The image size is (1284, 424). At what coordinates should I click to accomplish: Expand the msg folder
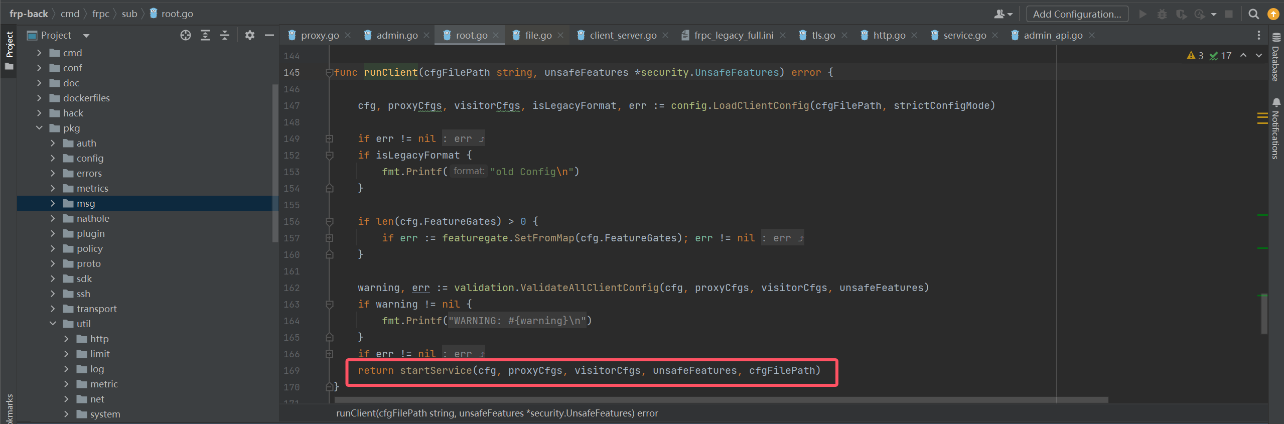pyautogui.click(x=53, y=203)
